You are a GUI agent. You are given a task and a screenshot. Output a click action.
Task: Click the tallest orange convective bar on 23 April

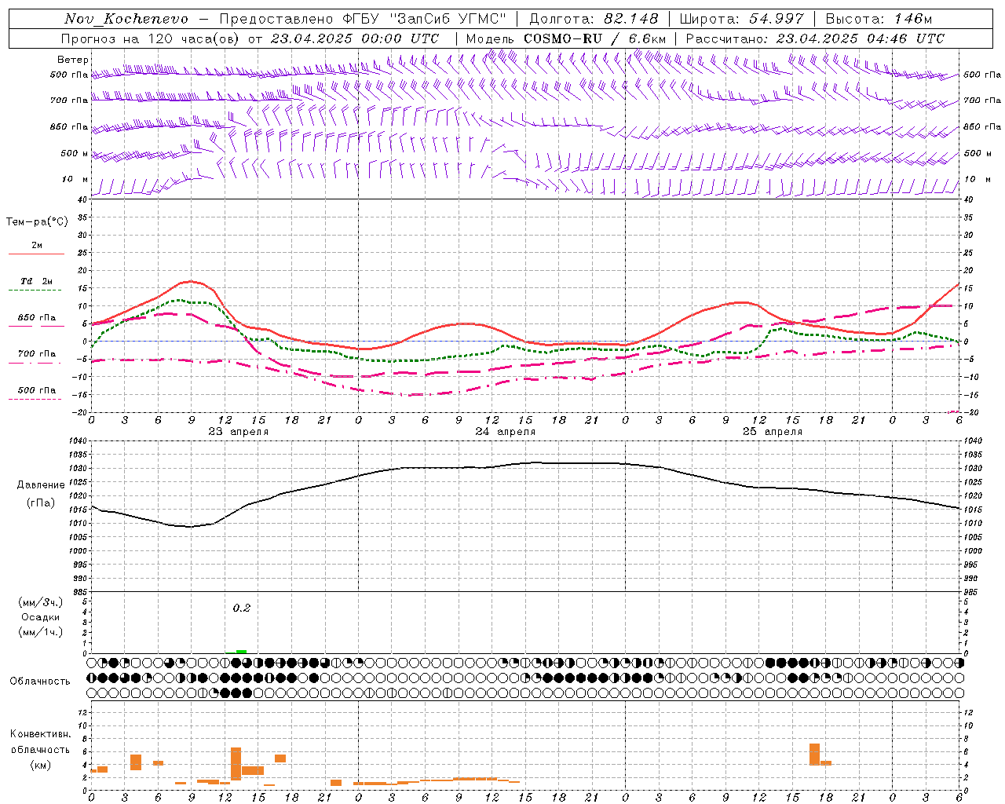tap(236, 764)
